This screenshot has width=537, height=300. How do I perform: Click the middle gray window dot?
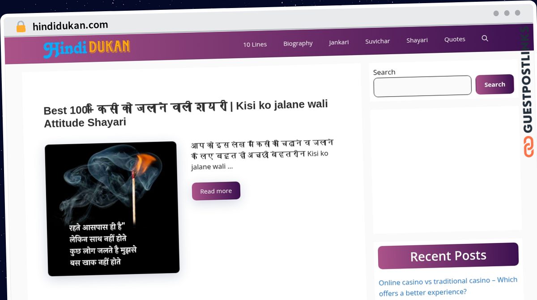click(x=507, y=13)
